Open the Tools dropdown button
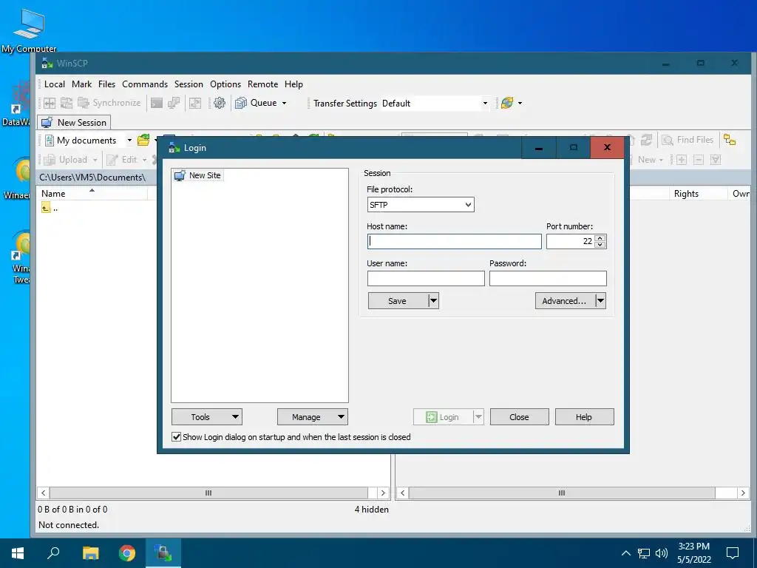This screenshot has width=757, height=568. tap(207, 417)
